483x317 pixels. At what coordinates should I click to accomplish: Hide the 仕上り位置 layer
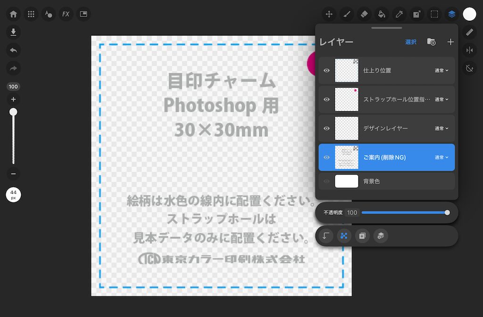point(326,71)
